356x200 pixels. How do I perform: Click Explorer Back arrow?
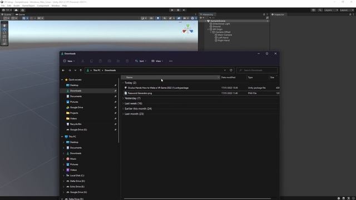[x=63, y=71]
